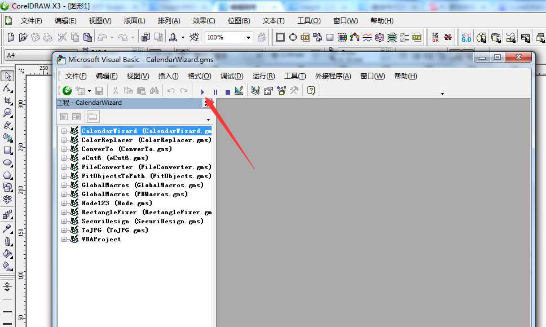546x327 pixels.
Task: Select the Ellipse tool in CorelDRAW toolbox
Action: [7, 163]
